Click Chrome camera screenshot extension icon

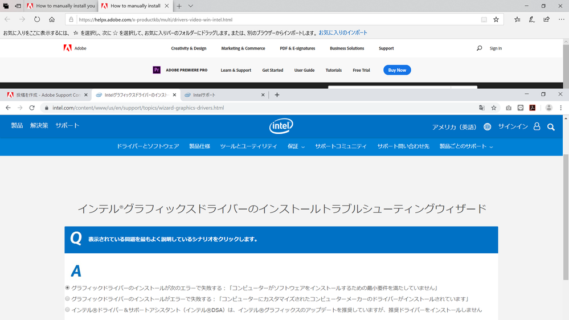509,108
